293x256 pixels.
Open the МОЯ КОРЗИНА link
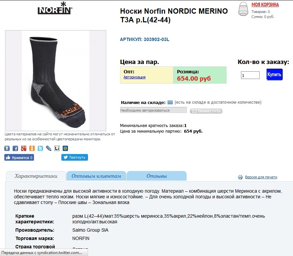pos(265,5)
